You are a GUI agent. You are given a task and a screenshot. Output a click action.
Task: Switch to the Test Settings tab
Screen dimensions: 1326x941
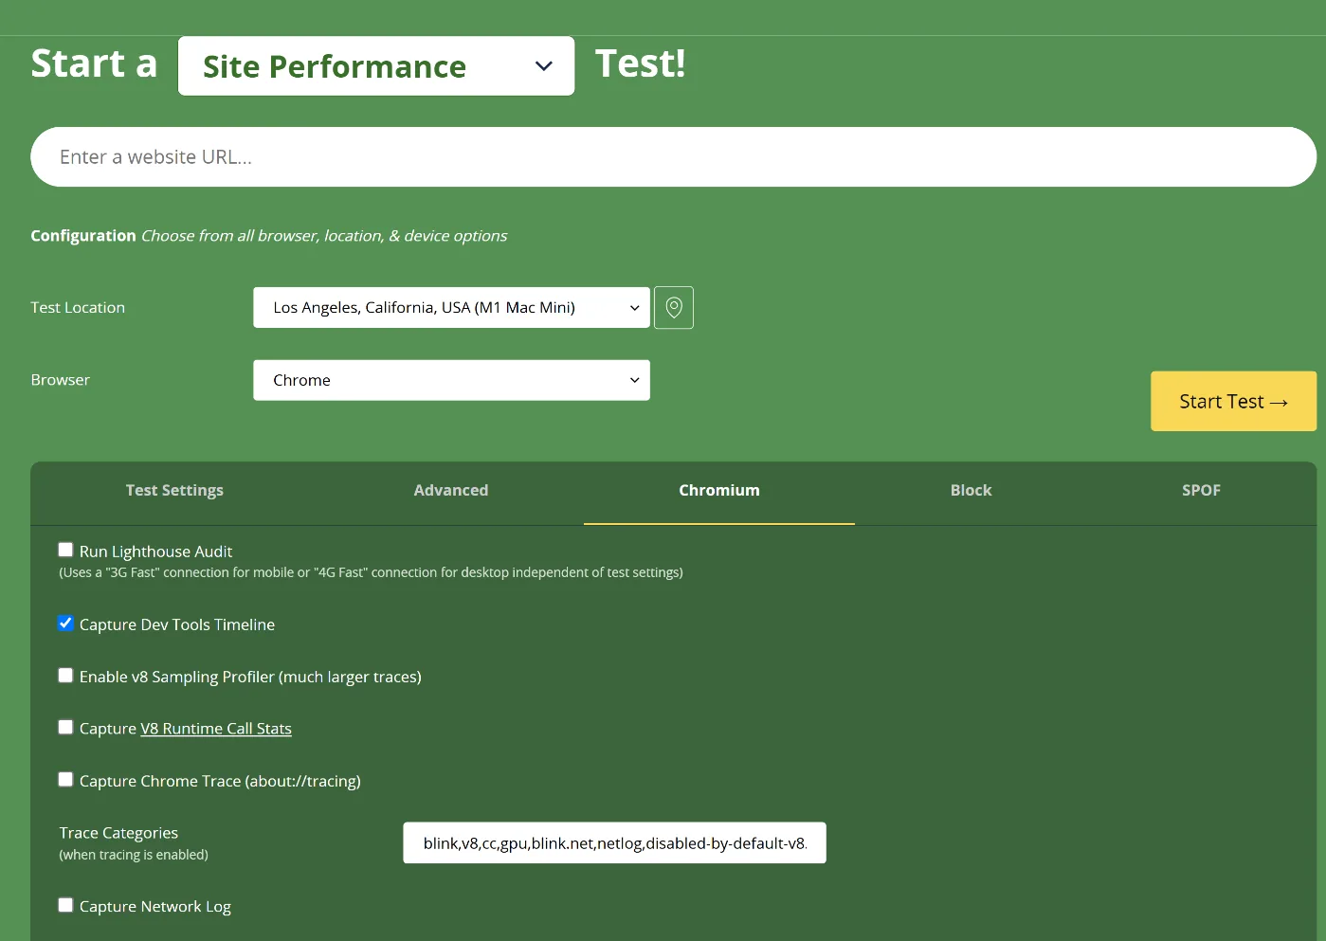[x=174, y=490]
